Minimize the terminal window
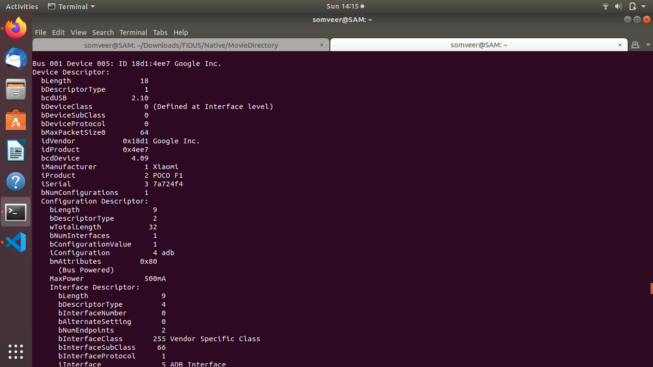This screenshot has width=653, height=367. 628,20
